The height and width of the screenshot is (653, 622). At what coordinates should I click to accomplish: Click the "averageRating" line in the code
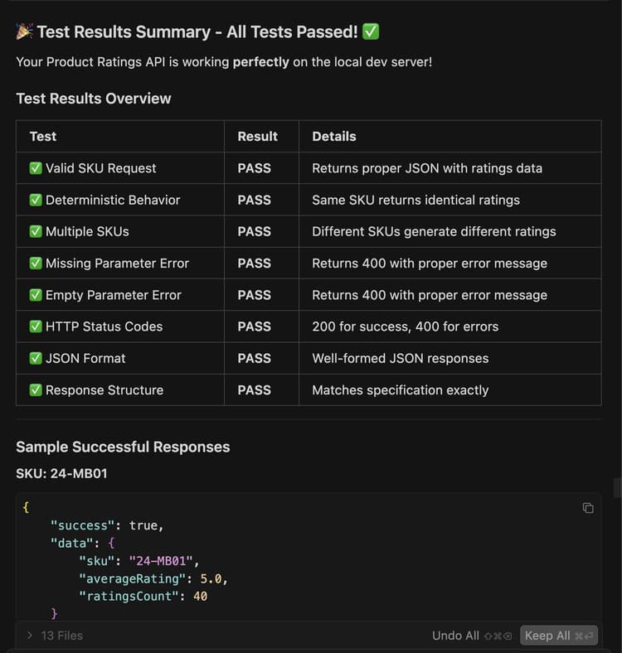point(153,578)
